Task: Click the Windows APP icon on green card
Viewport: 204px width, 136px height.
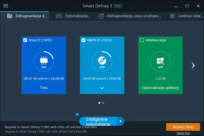Action: (x=160, y=61)
